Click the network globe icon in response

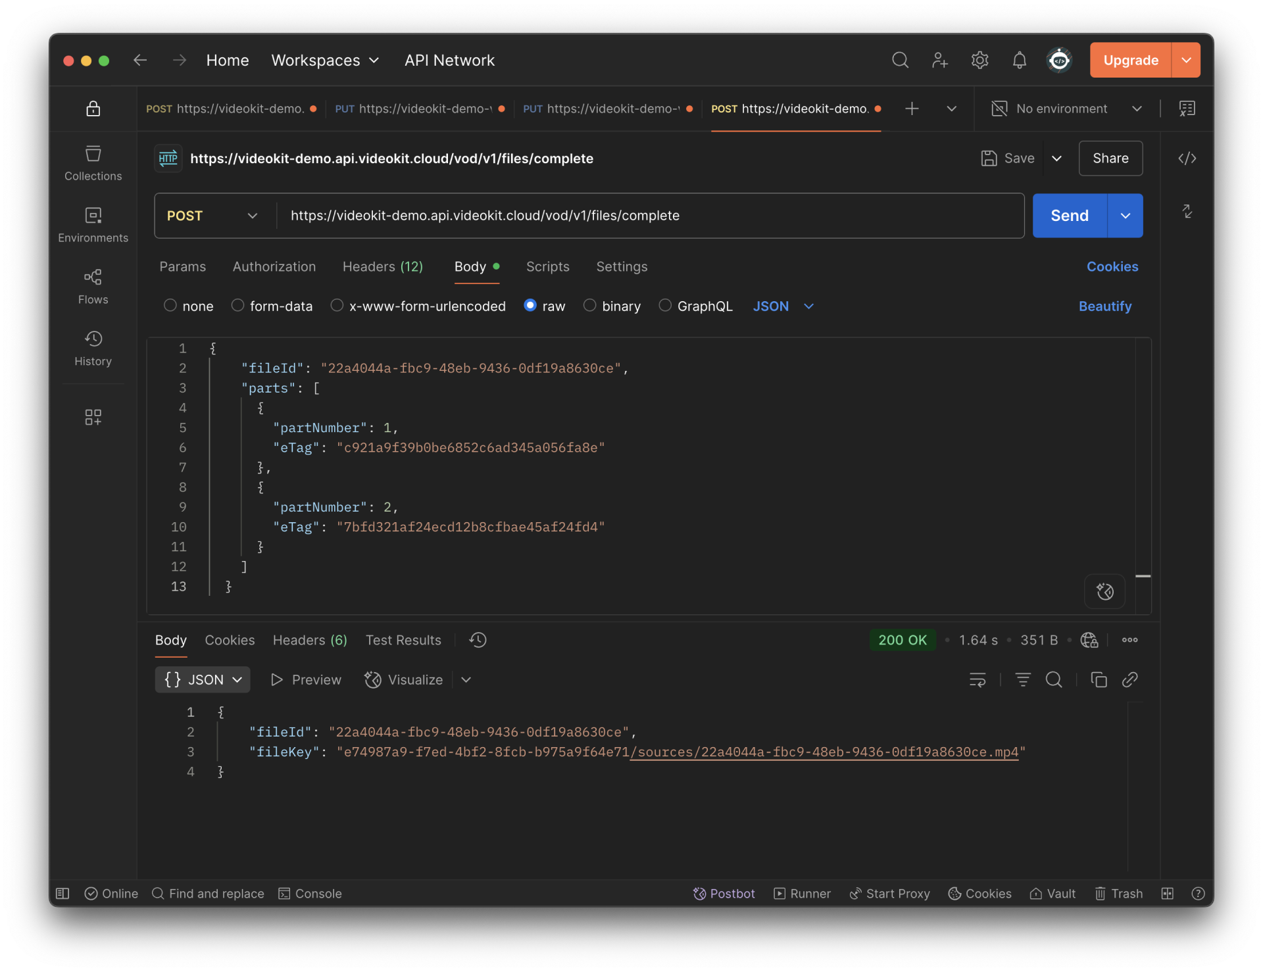click(1089, 640)
